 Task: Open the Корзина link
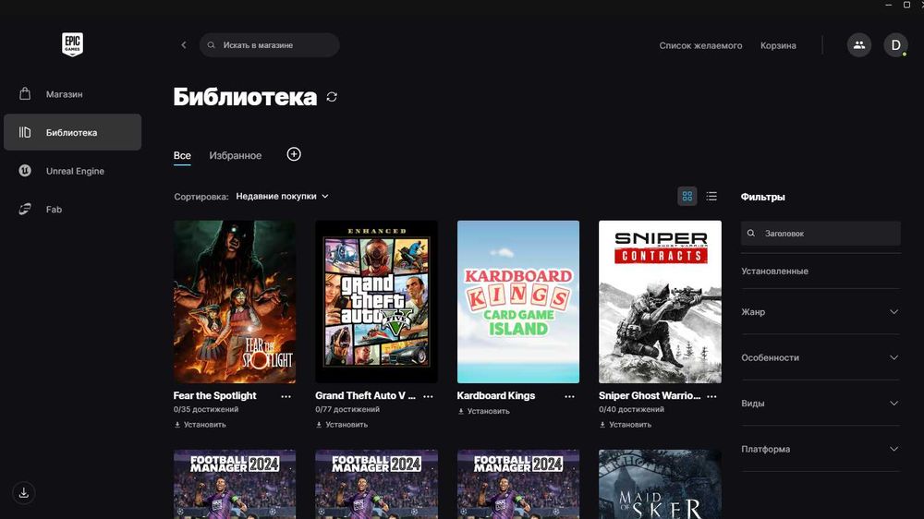tap(778, 45)
